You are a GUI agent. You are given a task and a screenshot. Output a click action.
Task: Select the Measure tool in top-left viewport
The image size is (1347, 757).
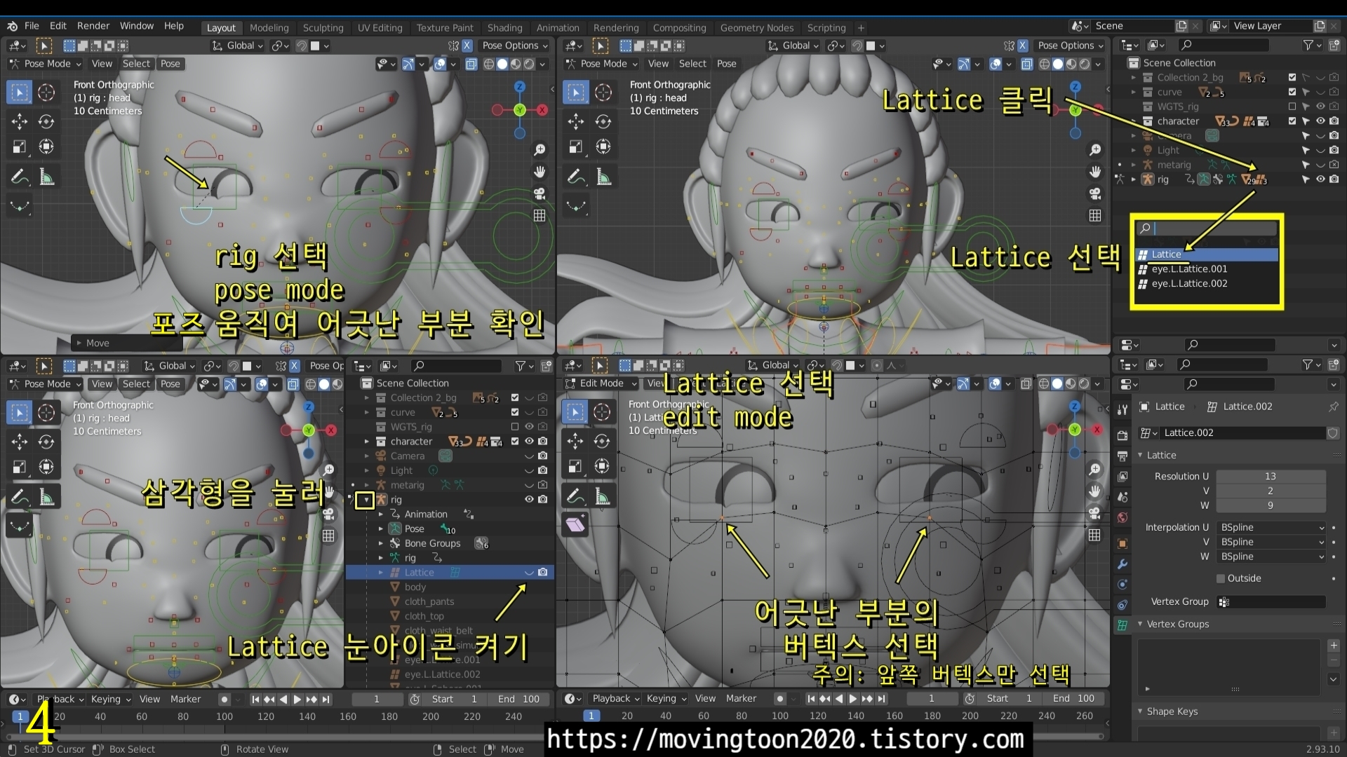point(46,177)
